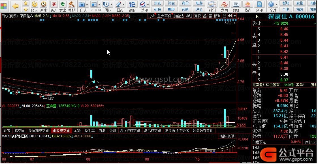Expand the 自选 dropdown arrow
The image size is (318, 164).
pos(87,4)
